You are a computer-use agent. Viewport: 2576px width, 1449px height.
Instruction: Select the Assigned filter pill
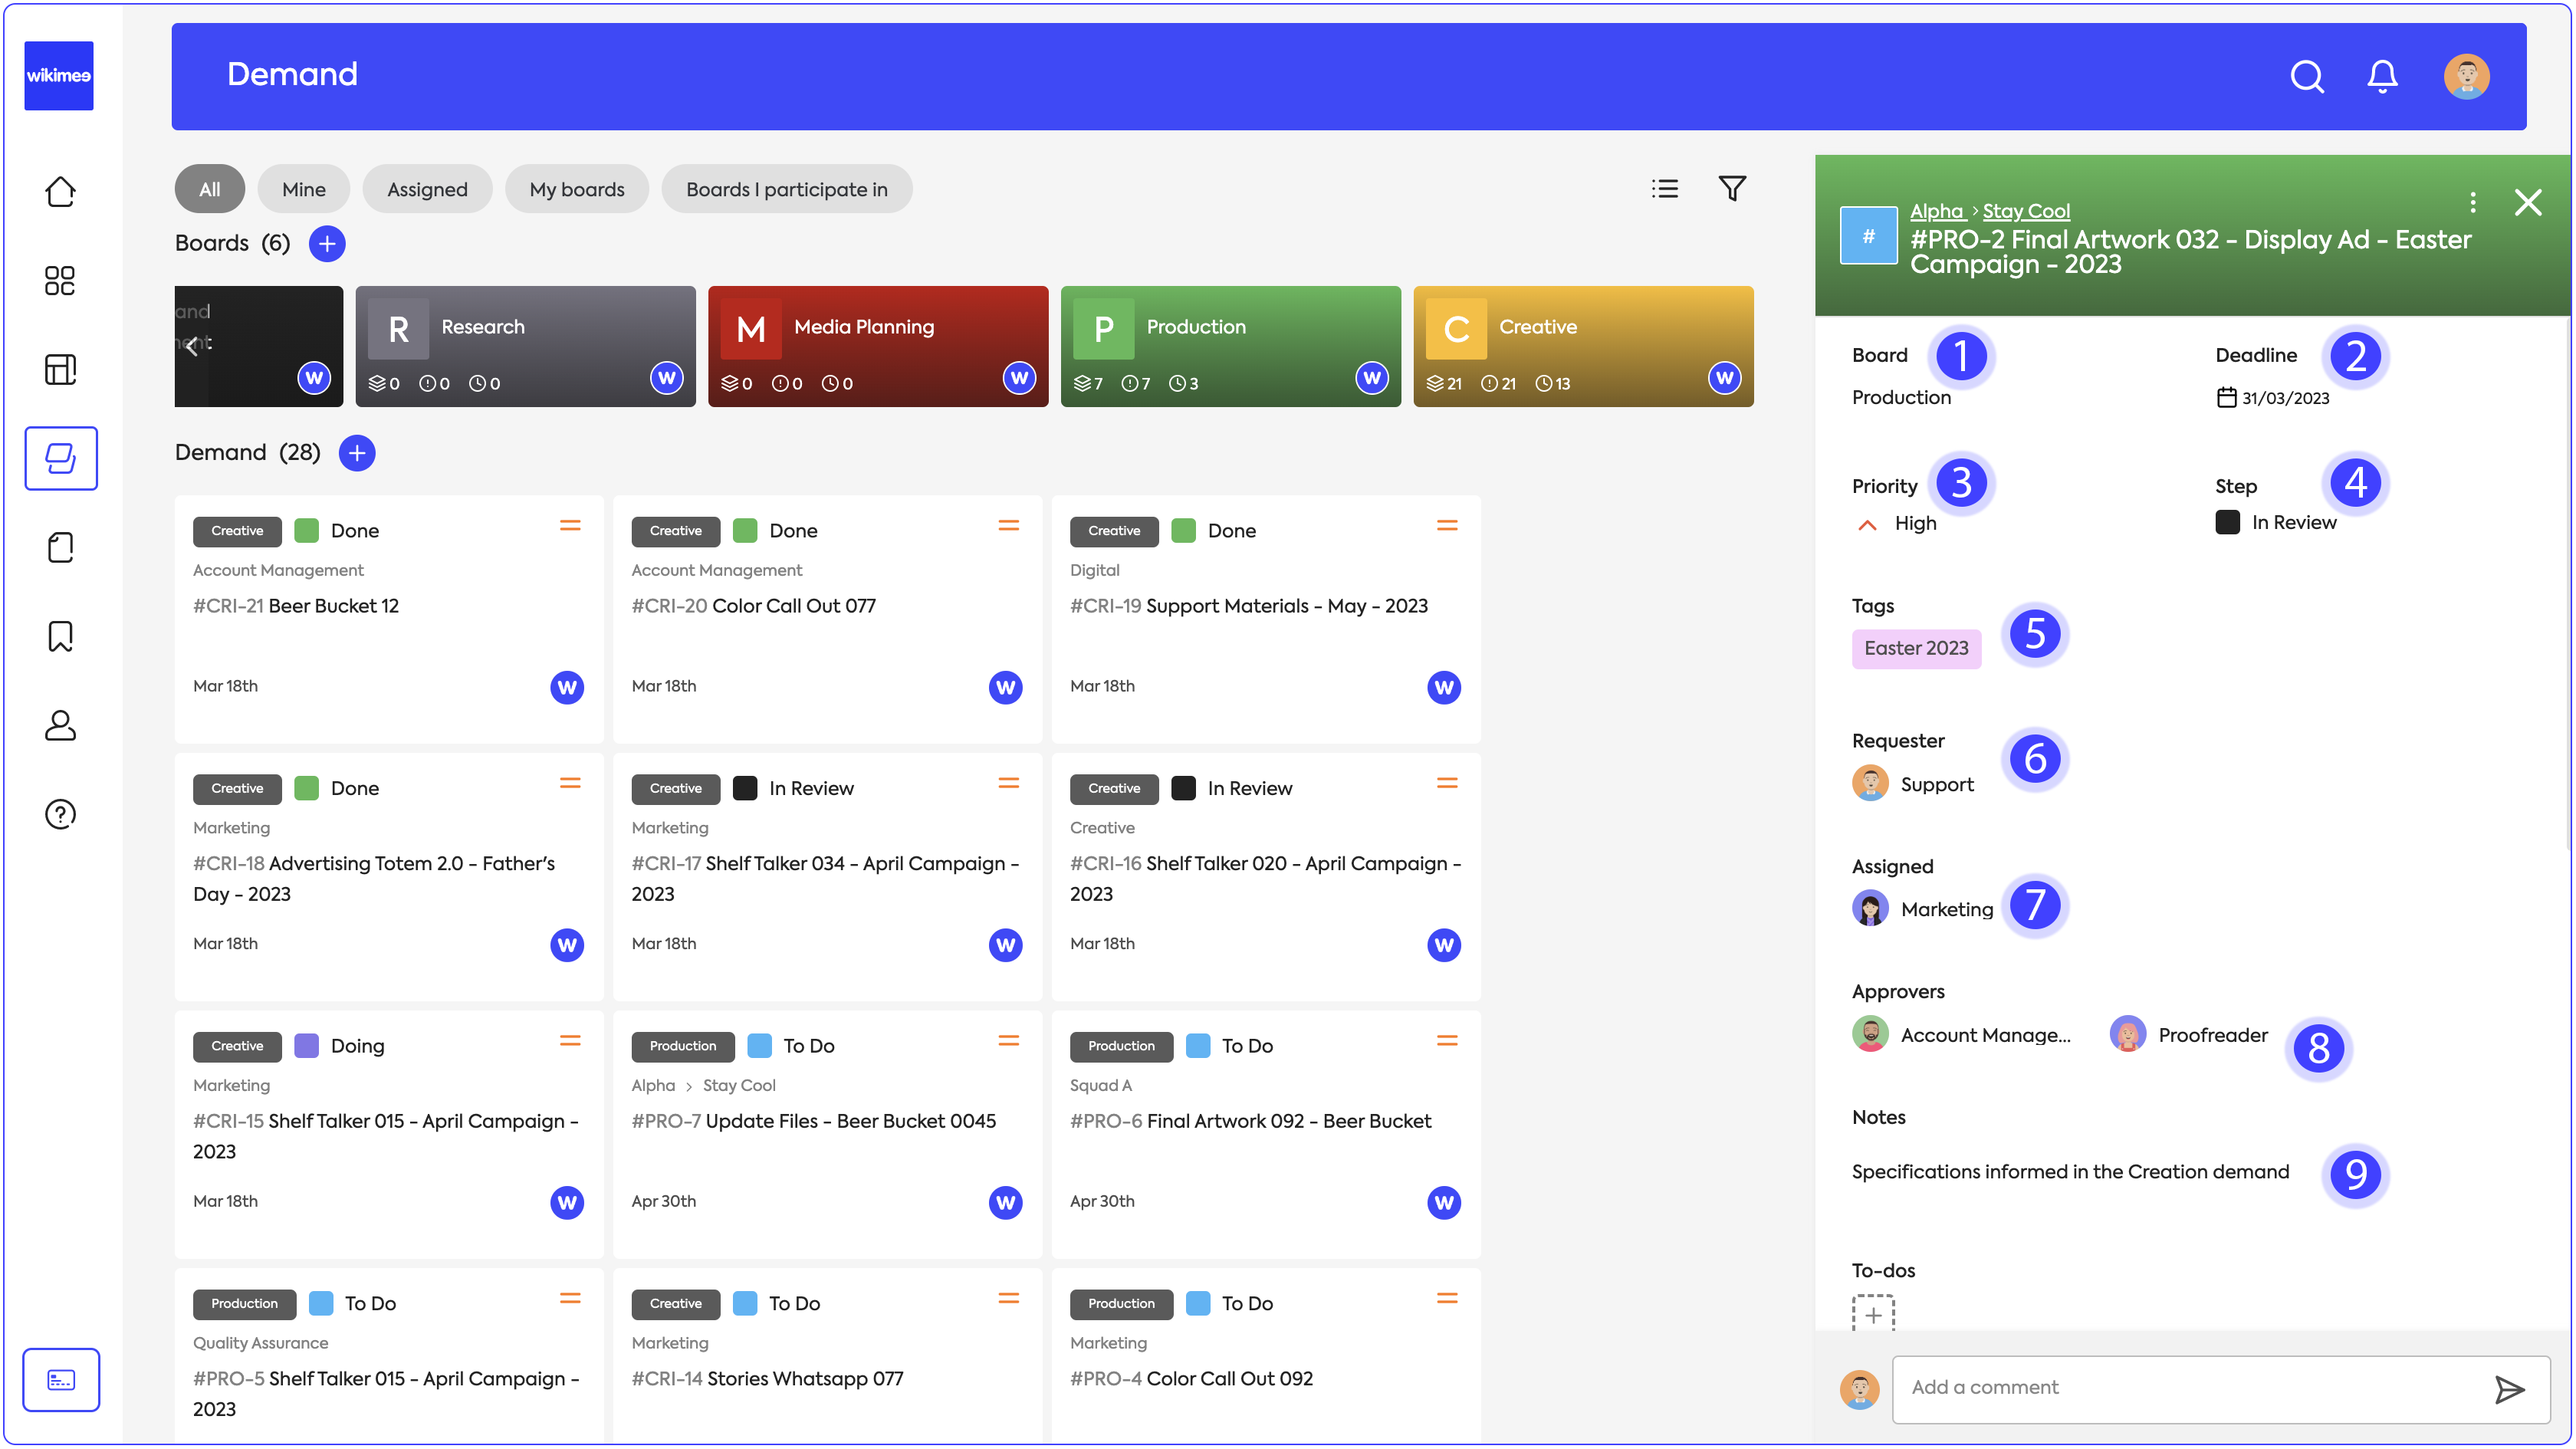click(427, 189)
